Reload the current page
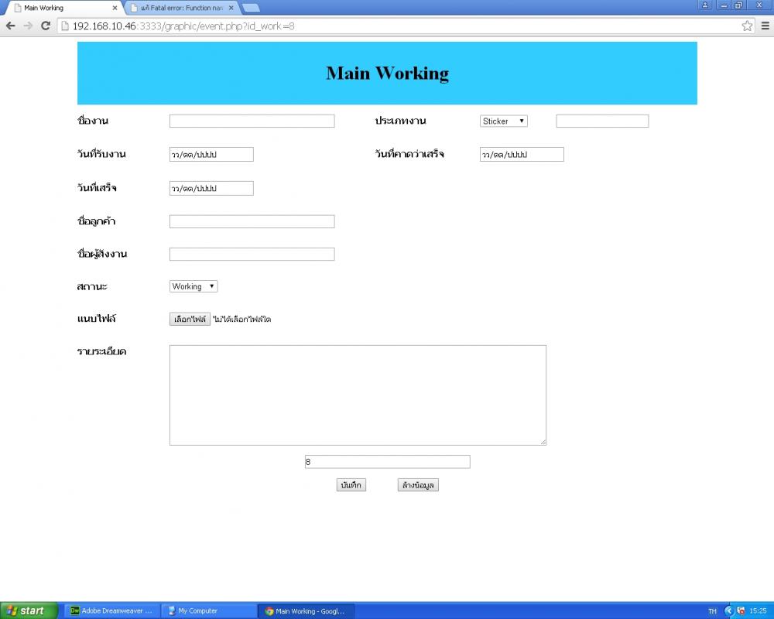The image size is (774, 619). pos(46,26)
